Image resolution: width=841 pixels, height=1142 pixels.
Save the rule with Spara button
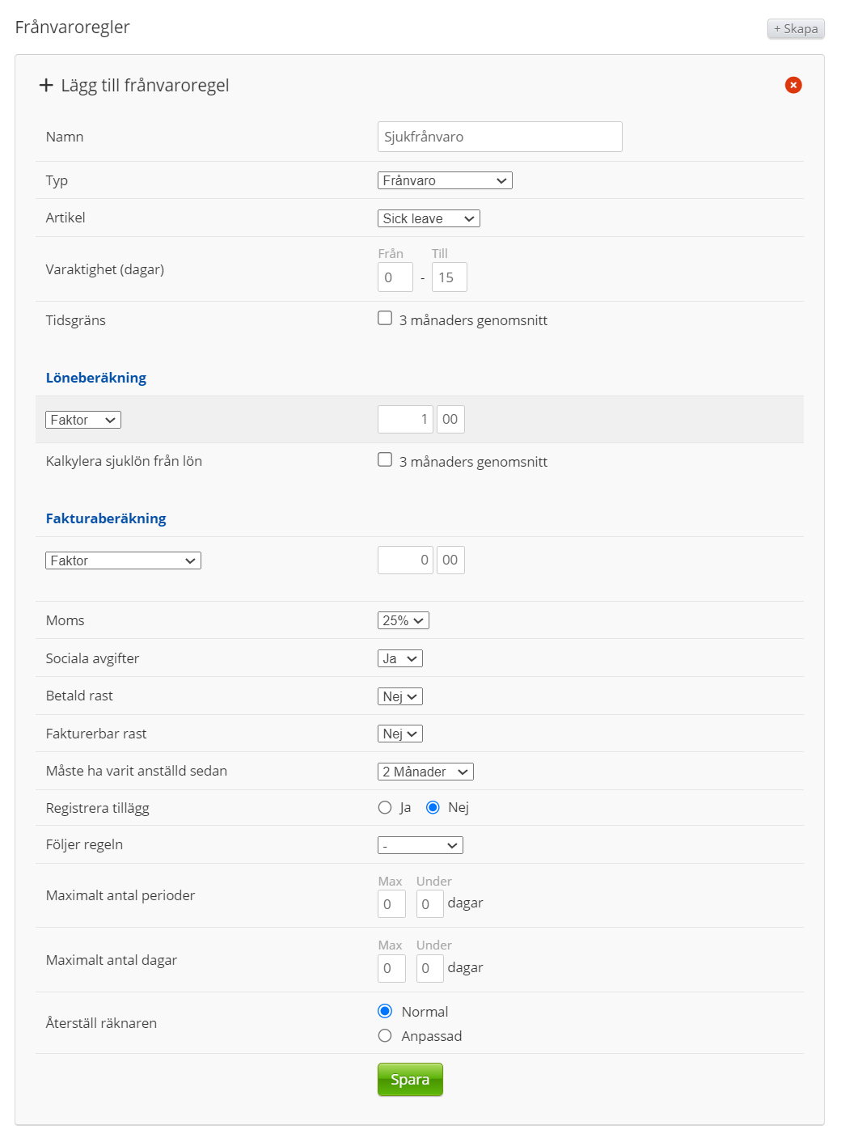click(x=410, y=1080)
